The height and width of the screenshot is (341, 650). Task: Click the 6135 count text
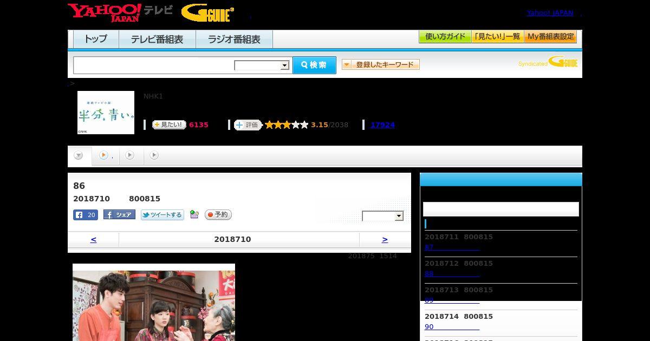click(x=199, y=125)
